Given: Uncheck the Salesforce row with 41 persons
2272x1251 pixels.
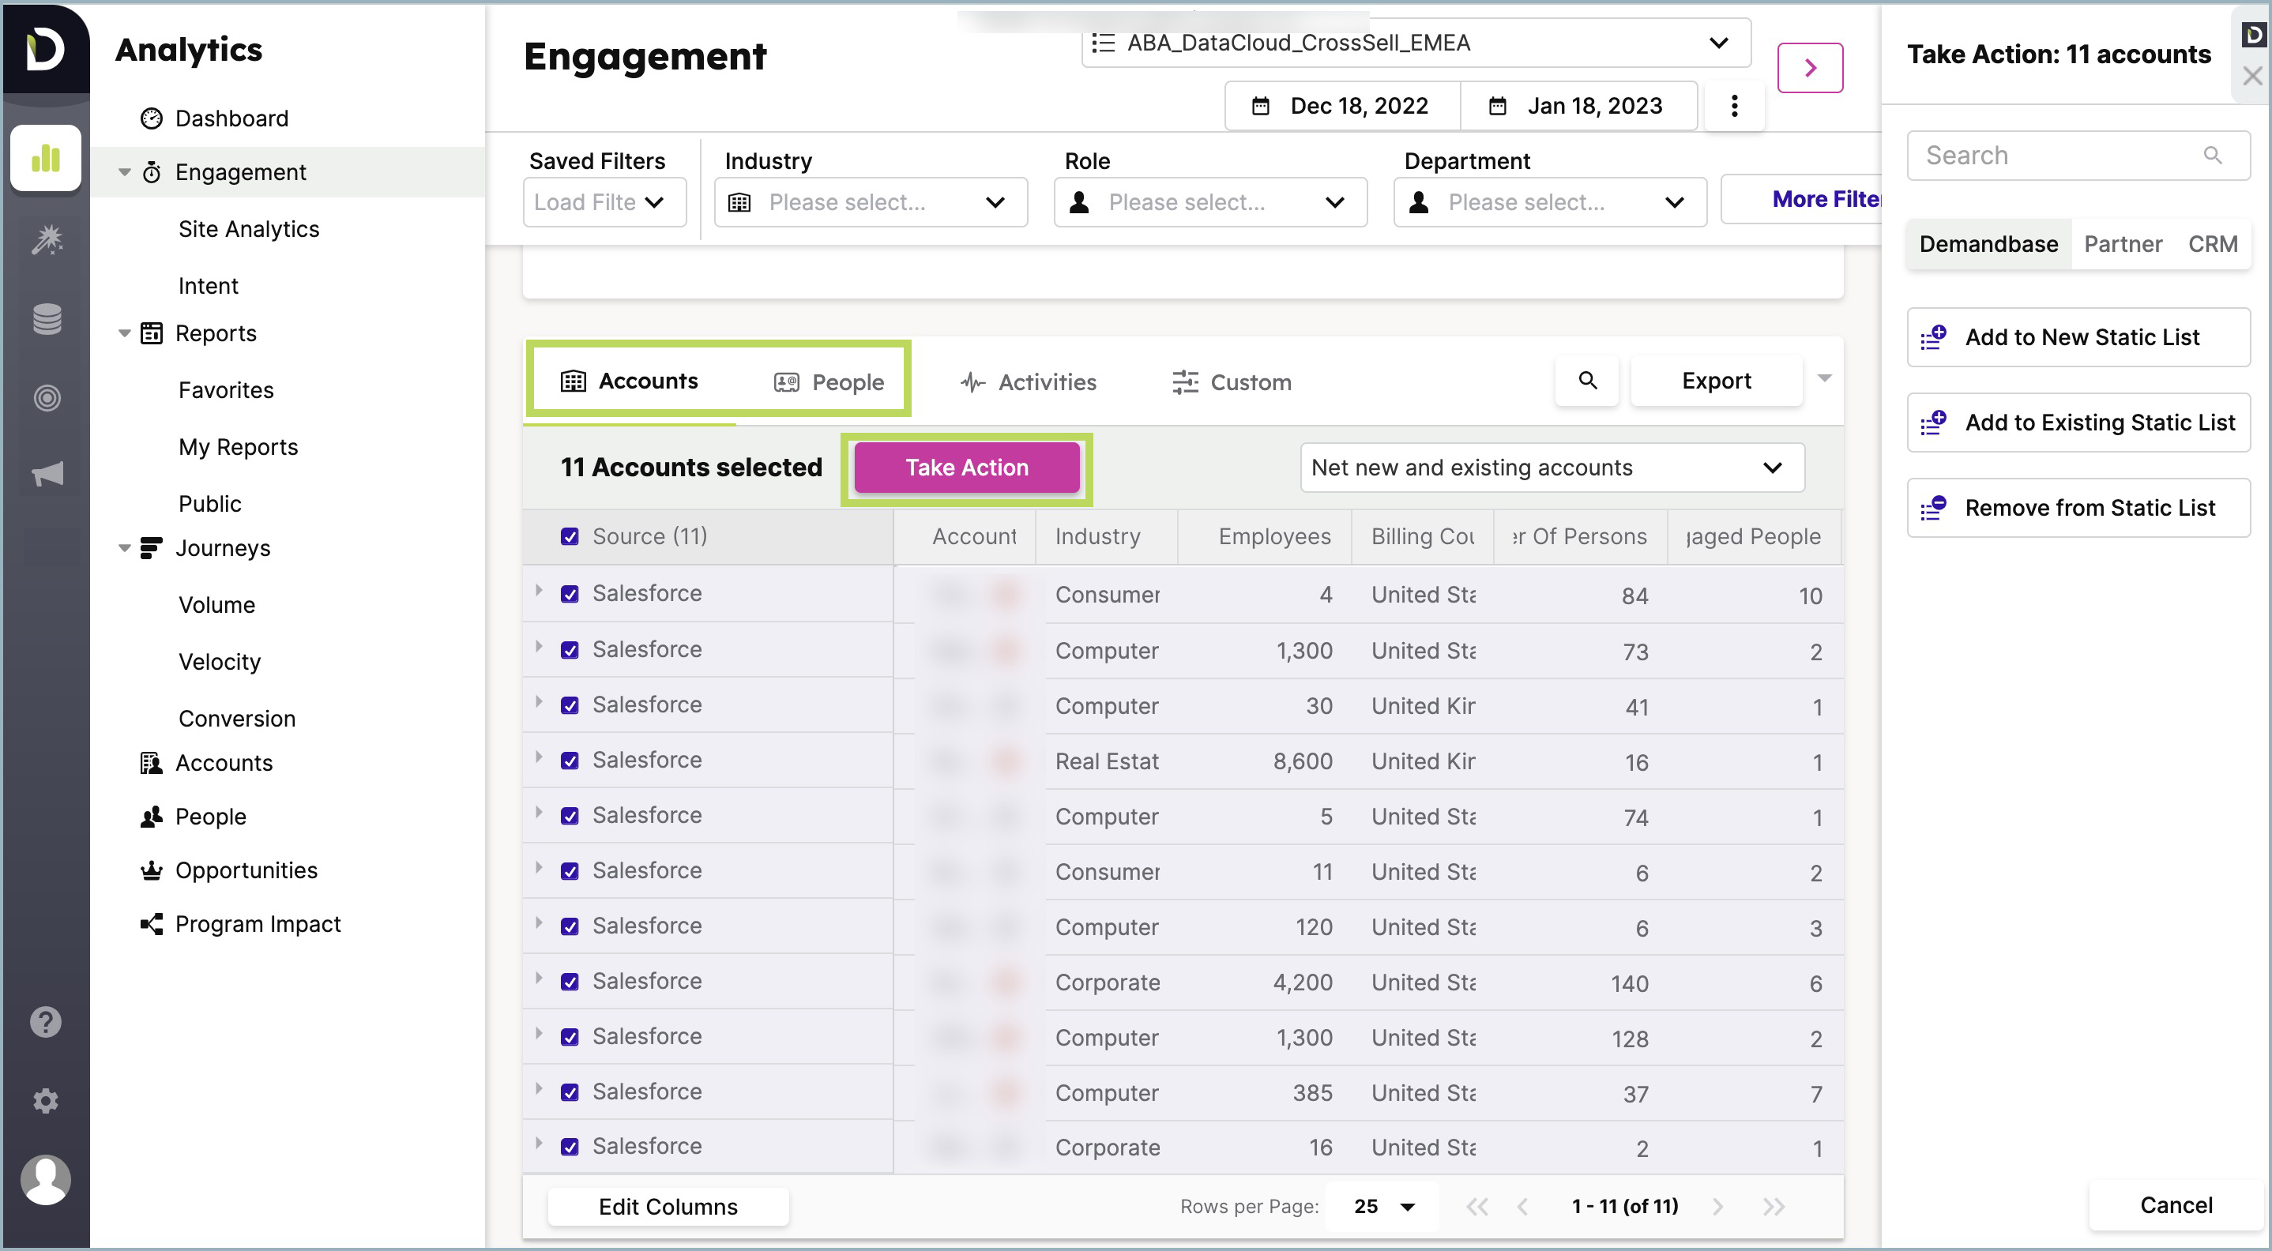Looking at the screenshot, I should click(570, 705).
